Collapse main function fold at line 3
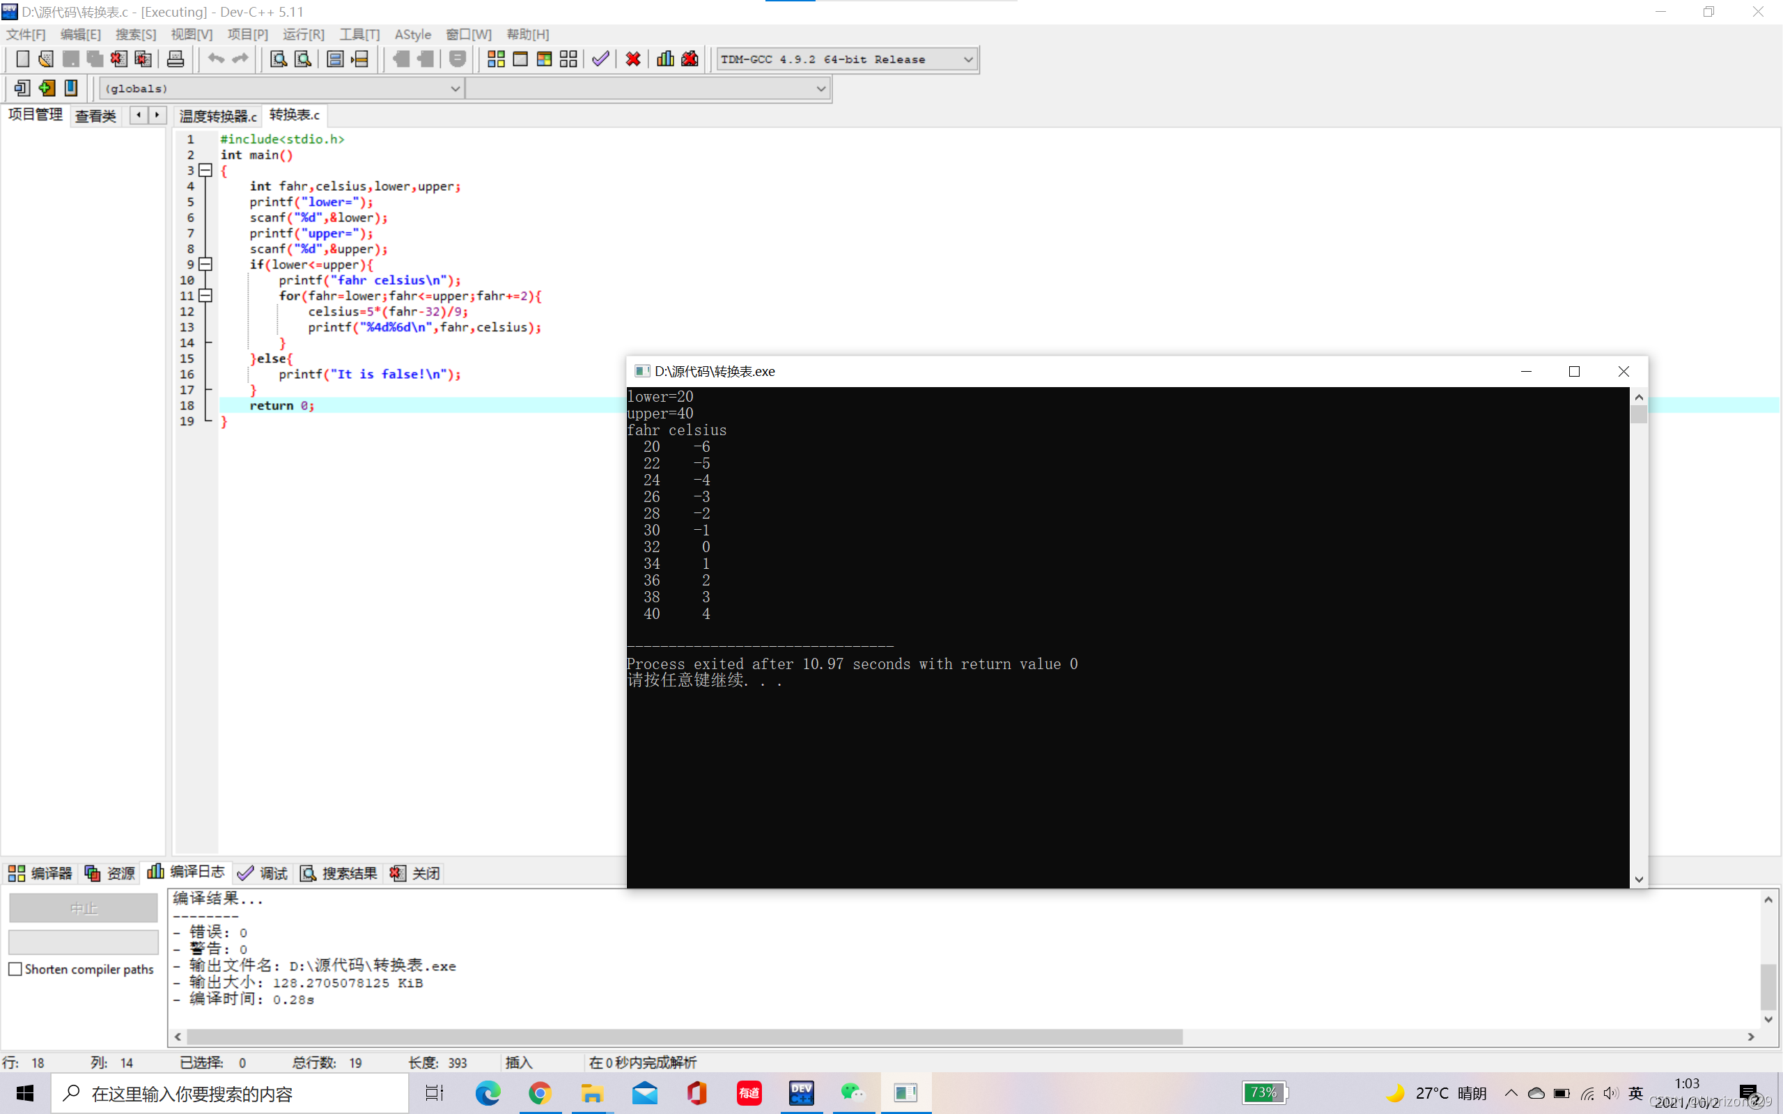This screenshot has width=1783, height=1114. click(206, 170)
